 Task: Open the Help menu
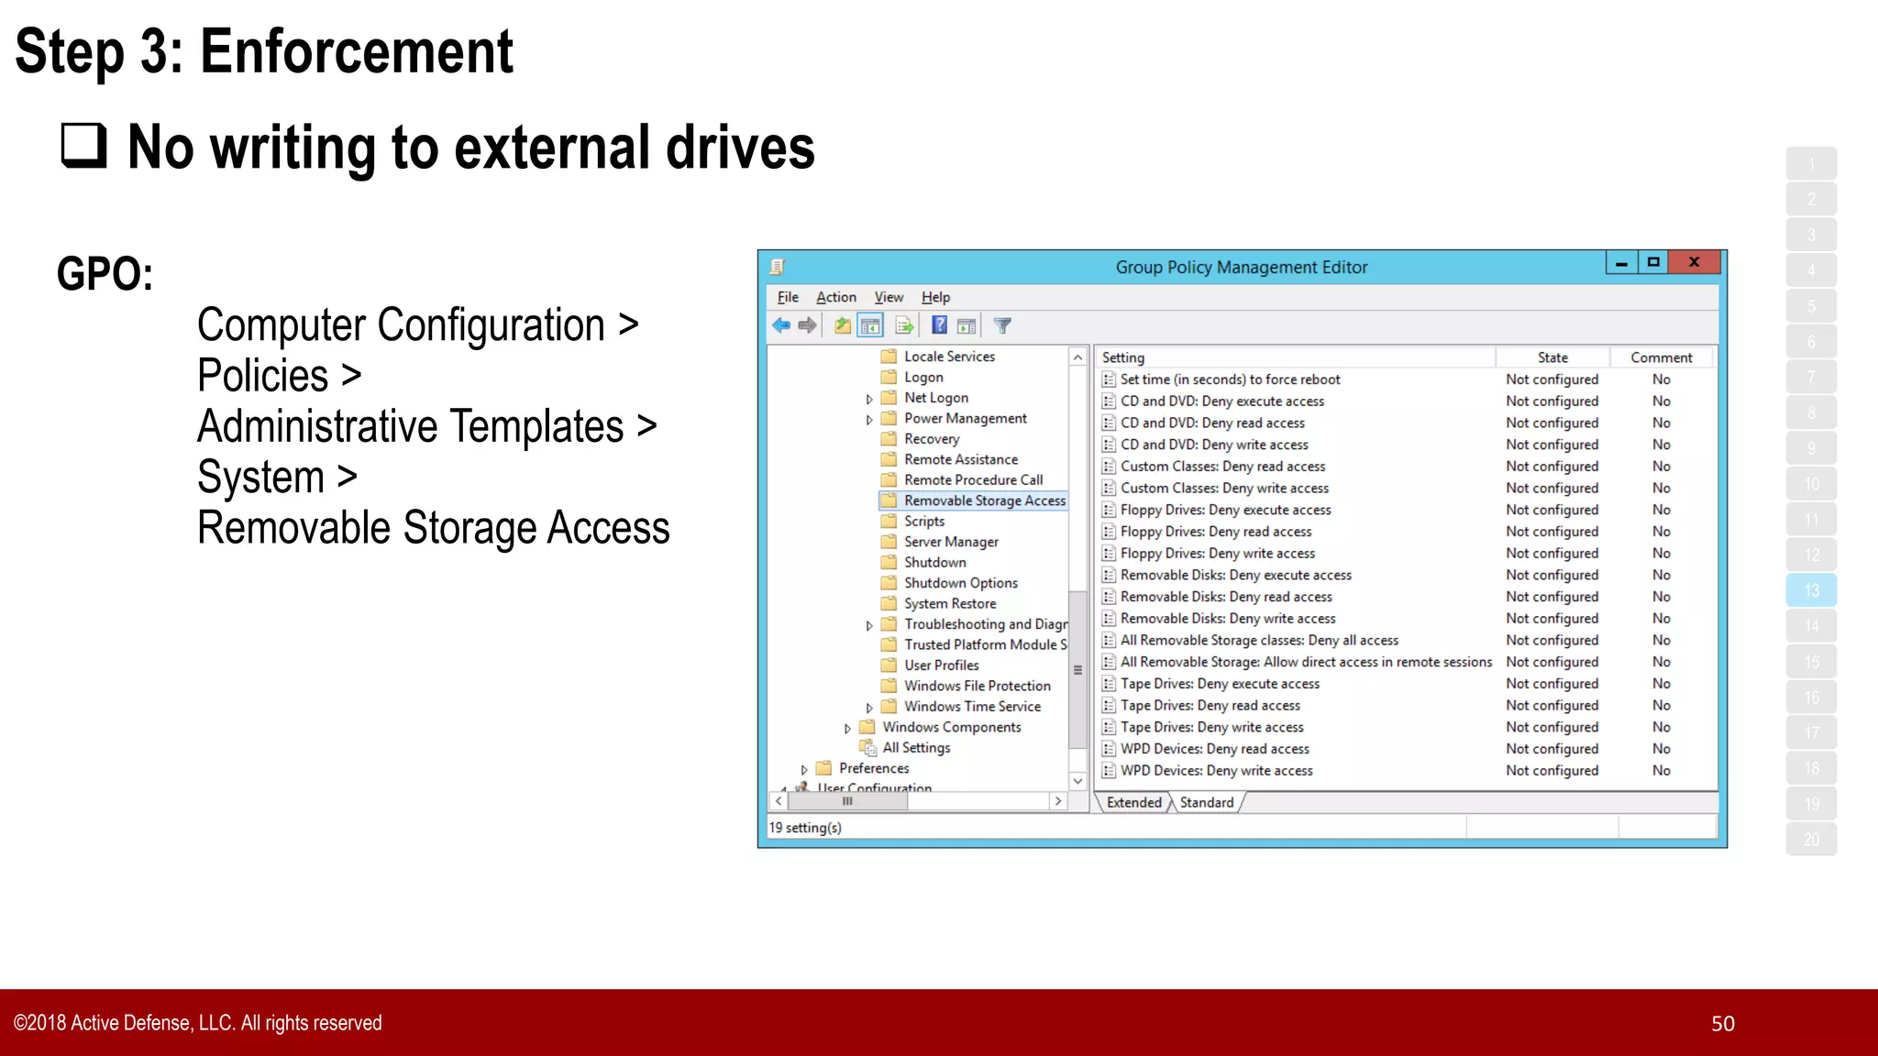[x=935, y=297]
